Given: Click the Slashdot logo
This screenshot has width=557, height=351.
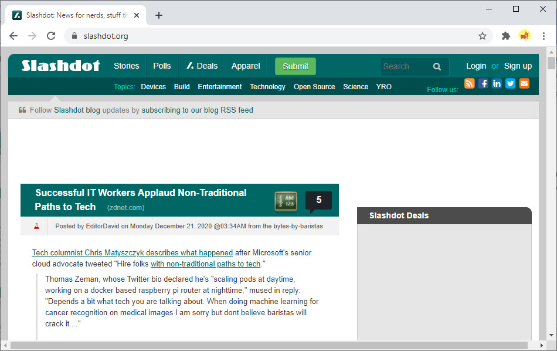Looking at the screenshot, I should point(61,66).
